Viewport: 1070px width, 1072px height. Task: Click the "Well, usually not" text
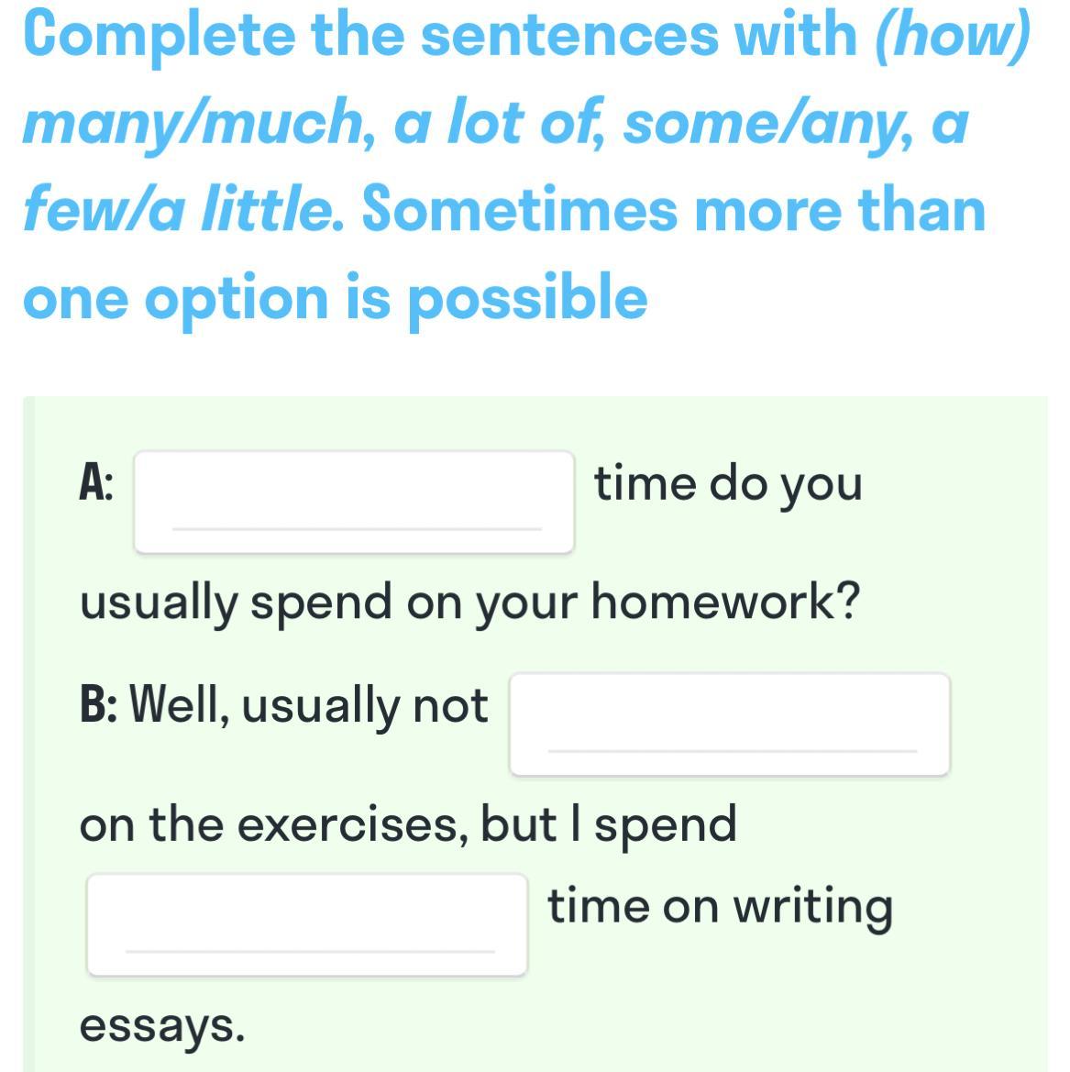pos(310,706)
